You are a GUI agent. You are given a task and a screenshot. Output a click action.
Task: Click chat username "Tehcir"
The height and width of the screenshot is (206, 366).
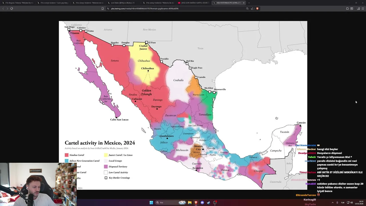click(x=312, y=157)
